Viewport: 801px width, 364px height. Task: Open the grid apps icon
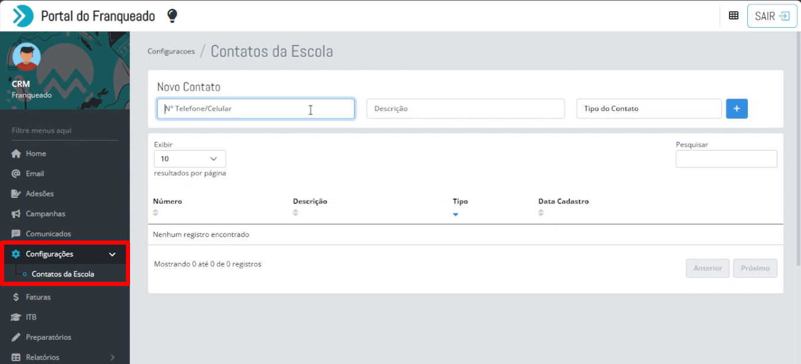tap(734, 16)
